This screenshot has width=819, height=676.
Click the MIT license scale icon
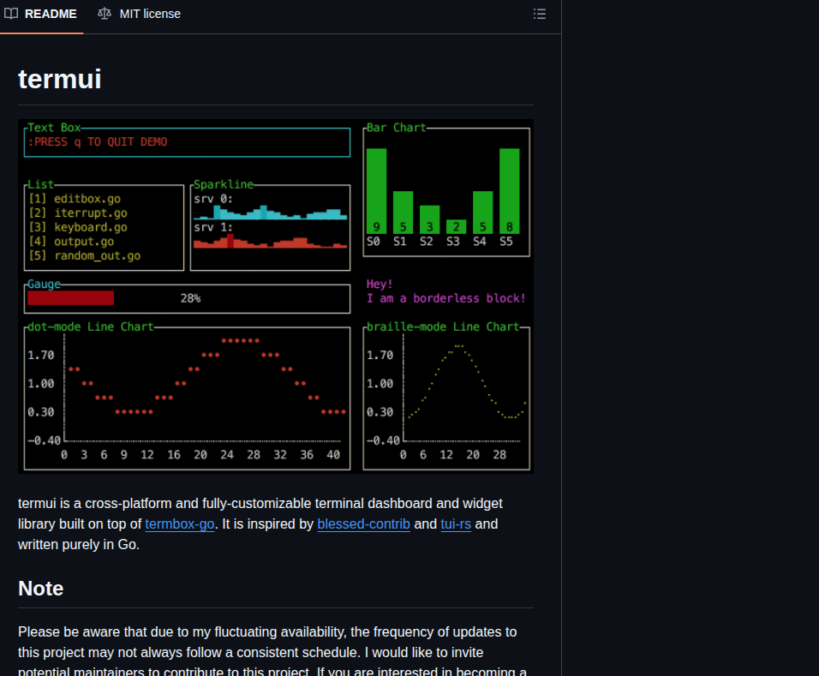(105, 14)
